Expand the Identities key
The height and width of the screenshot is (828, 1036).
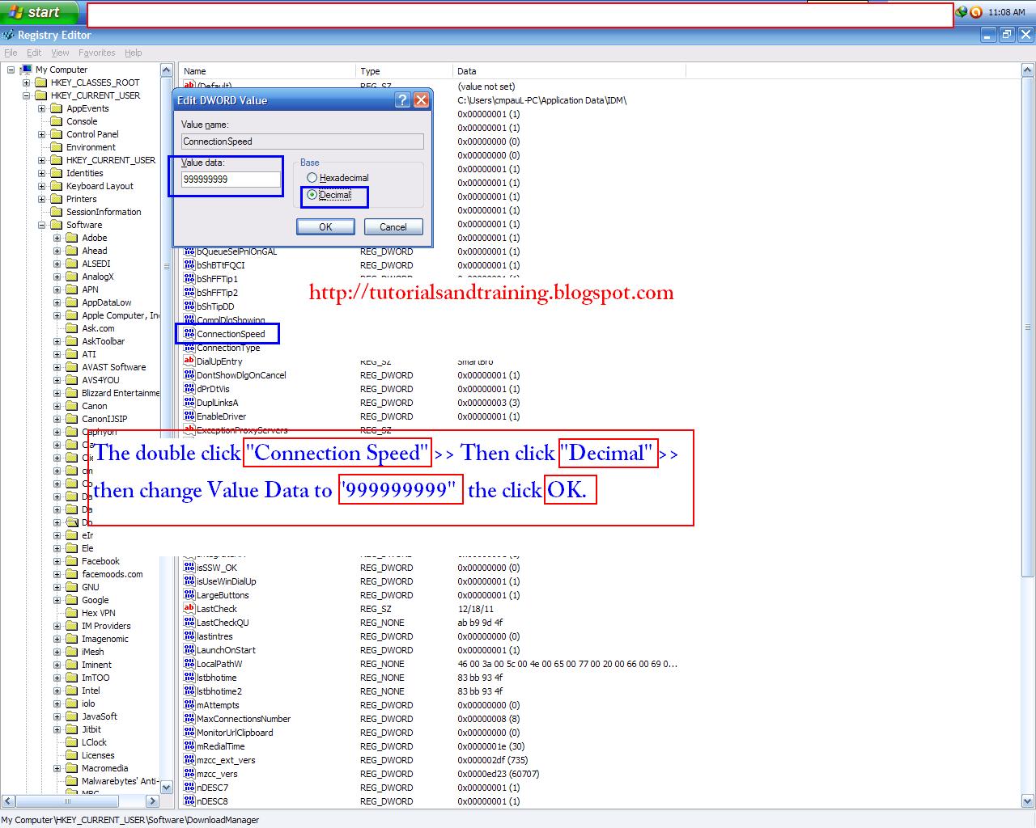pos(42,173)
